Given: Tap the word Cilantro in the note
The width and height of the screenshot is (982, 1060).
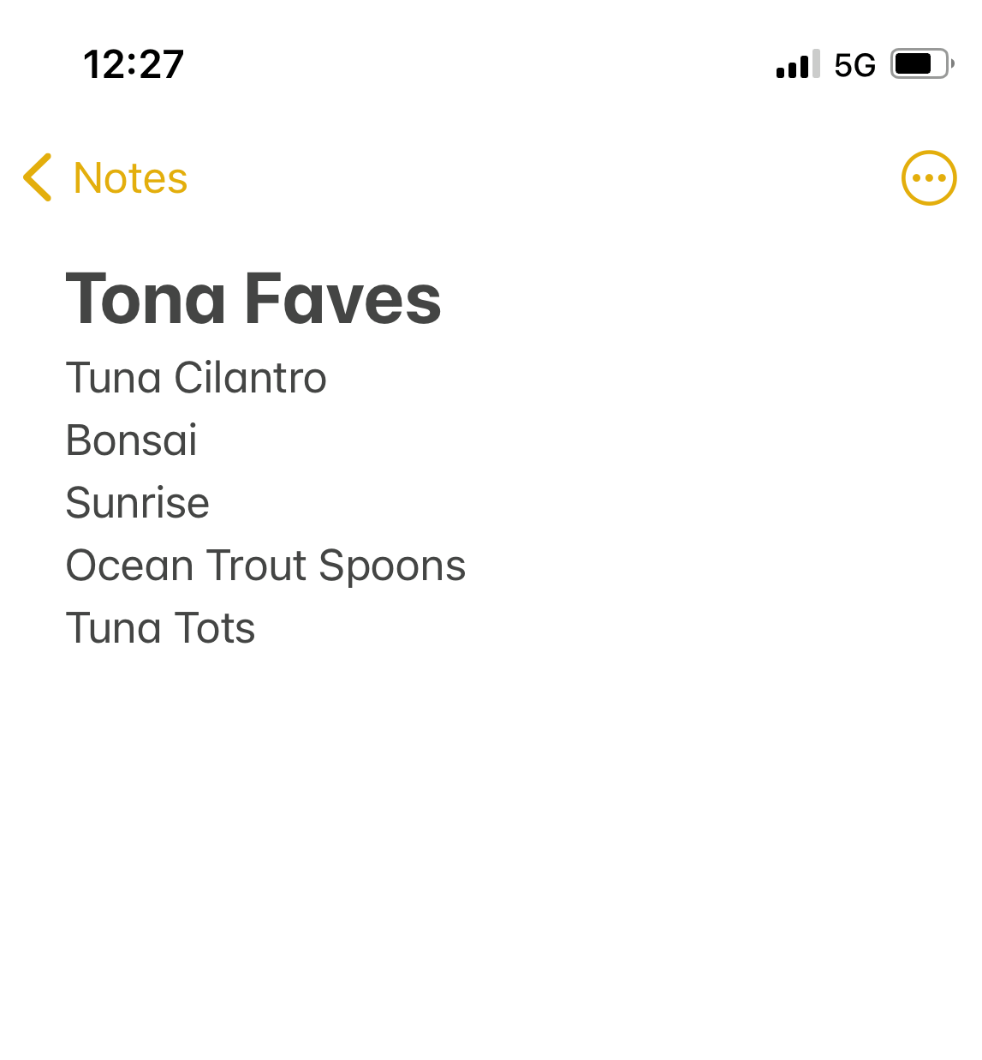Looking at the screenshot, I should pos(250,378).
